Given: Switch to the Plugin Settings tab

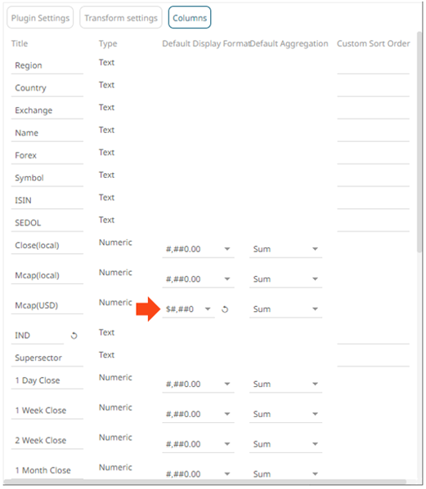Looking at the screenshot, I should tap(40, 18).
